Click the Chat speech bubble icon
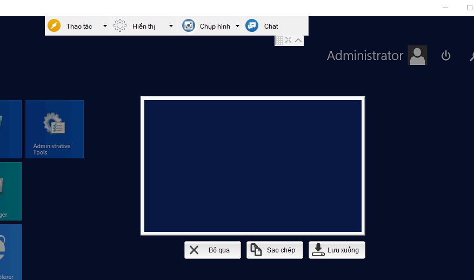Image resolution: width=474 pixels, height=280 pixels. point(252,26)
